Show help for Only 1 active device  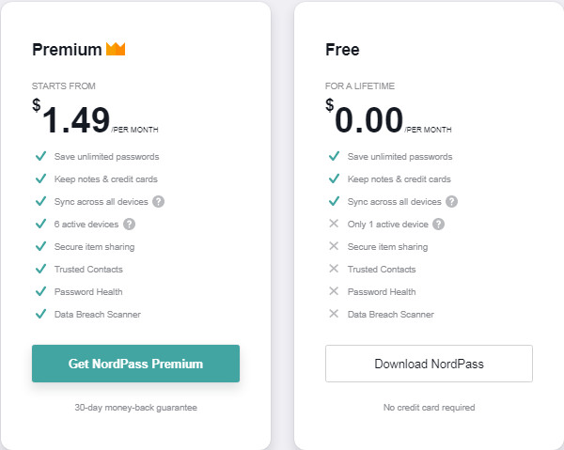pyautogui.click(x=438, y=225)
